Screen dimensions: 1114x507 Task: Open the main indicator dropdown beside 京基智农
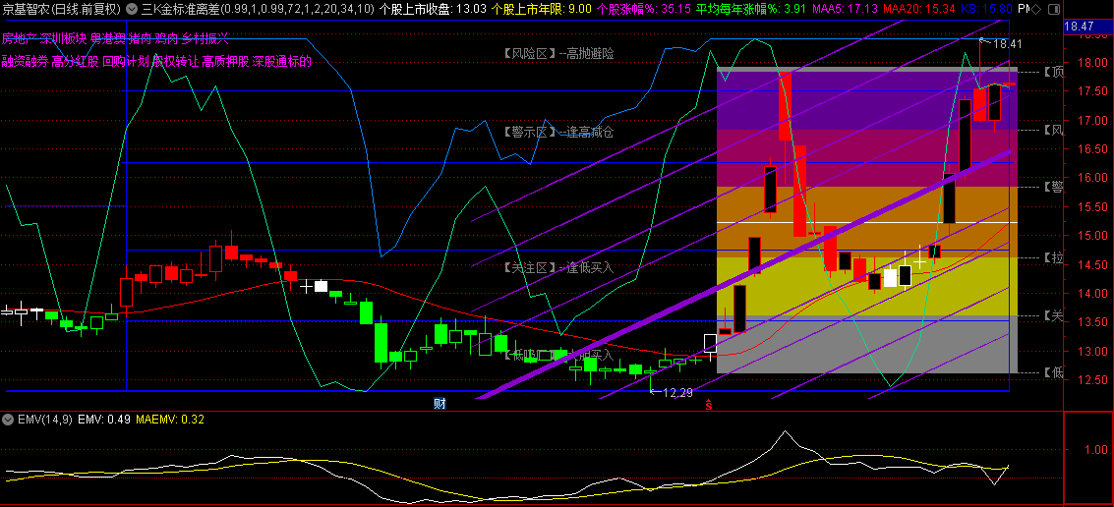click(133, 9)
